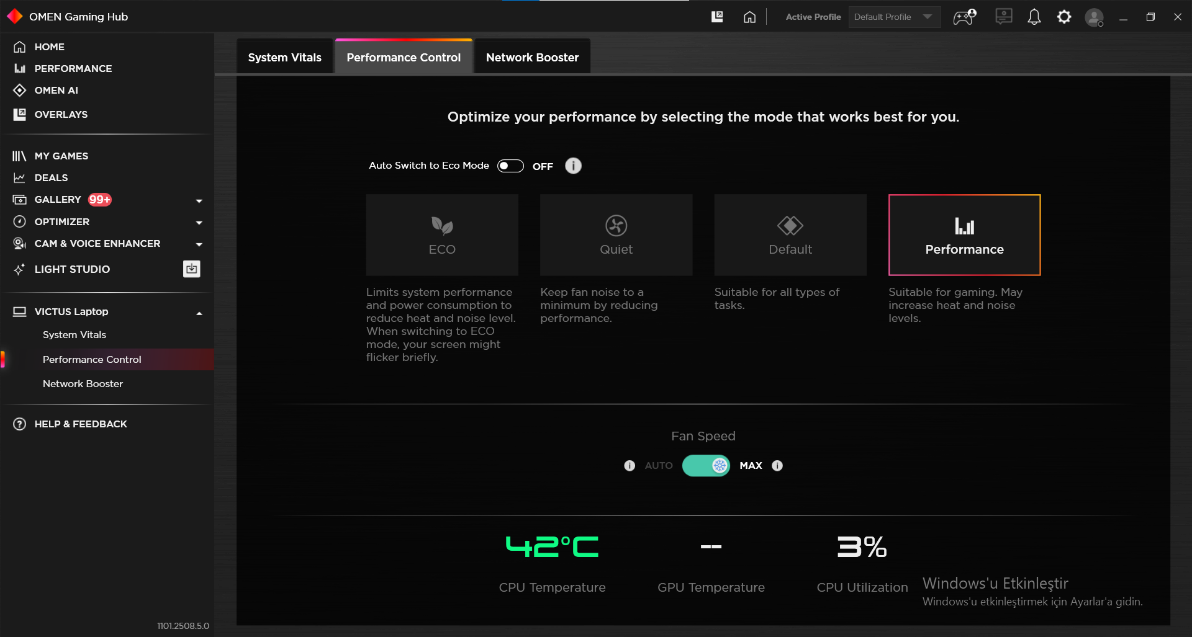The height and width of the screenshot is (637, 1192).
Task: Toggle the Fan Speed AUTO/MAX switch
Action: [x=706, y=466]
